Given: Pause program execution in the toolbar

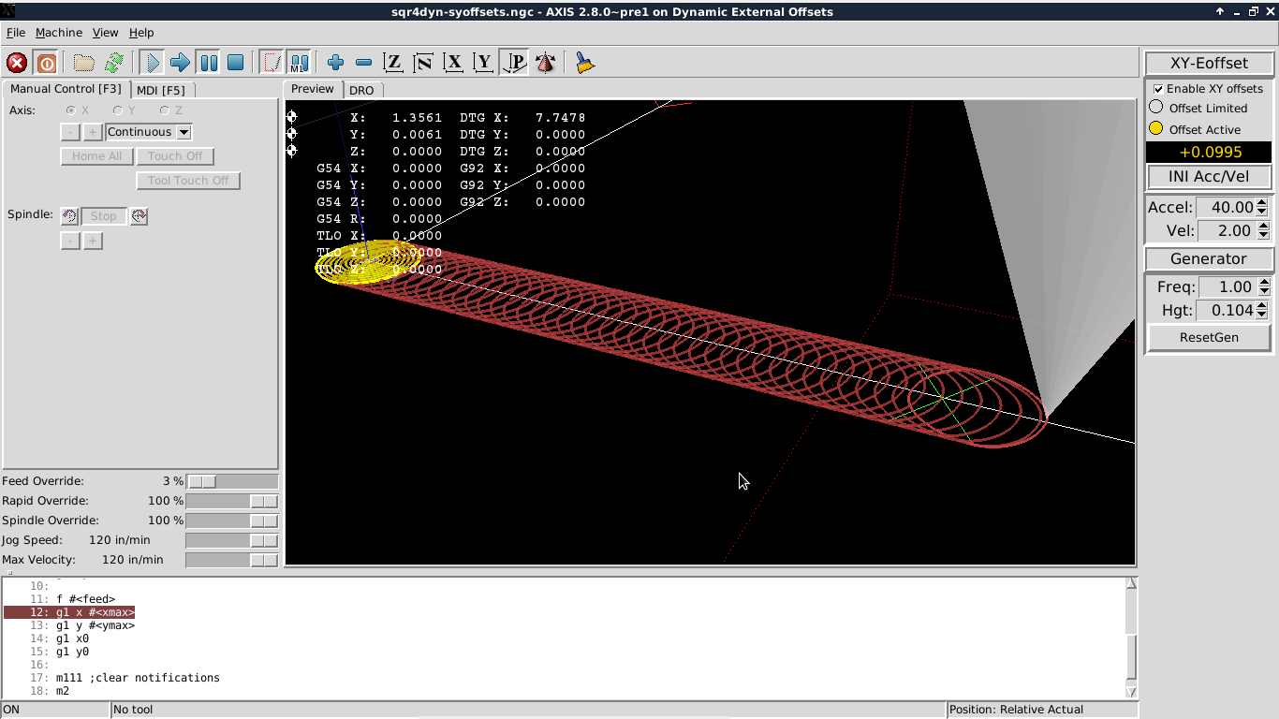Looking at the screenshot, I should (209, 63).
